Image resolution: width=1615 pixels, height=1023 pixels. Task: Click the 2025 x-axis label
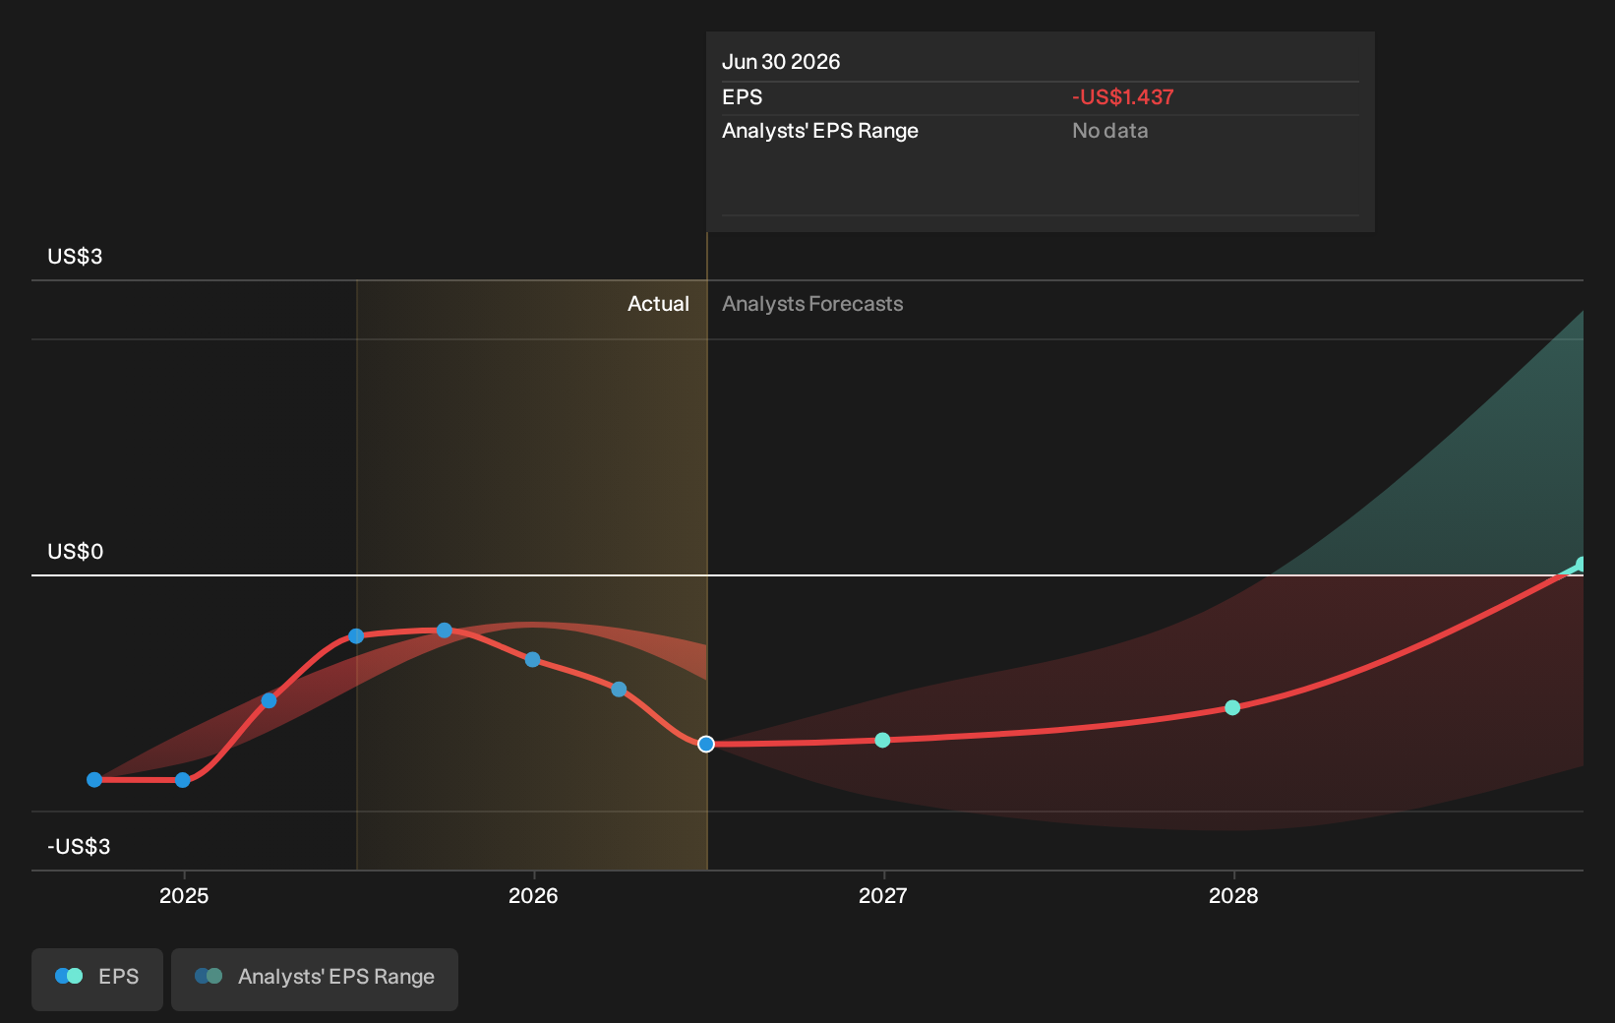[x=184, y=895]
